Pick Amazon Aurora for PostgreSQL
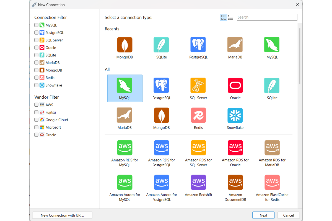The image size is (332, 221). click(162, 182)
